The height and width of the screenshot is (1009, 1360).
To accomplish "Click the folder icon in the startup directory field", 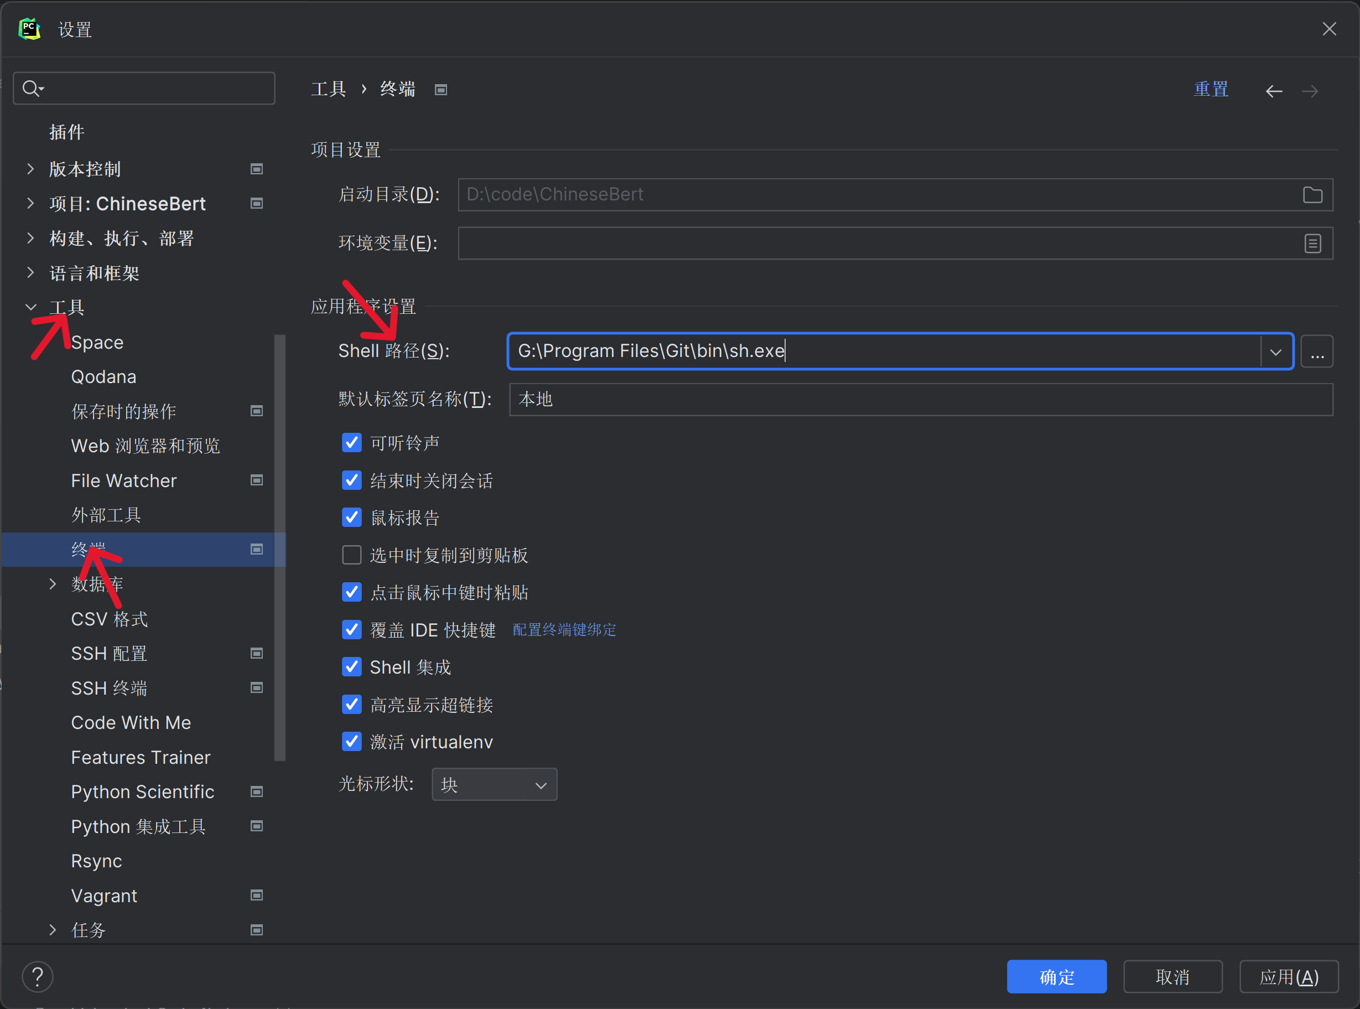I will coord(1312,195).
